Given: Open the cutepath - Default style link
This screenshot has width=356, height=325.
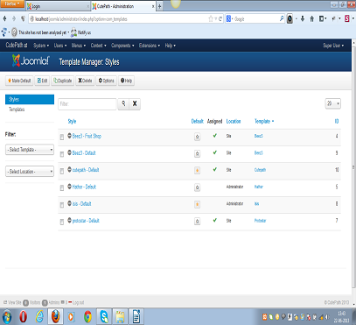Looking at the screenshot, I should 86,170.
